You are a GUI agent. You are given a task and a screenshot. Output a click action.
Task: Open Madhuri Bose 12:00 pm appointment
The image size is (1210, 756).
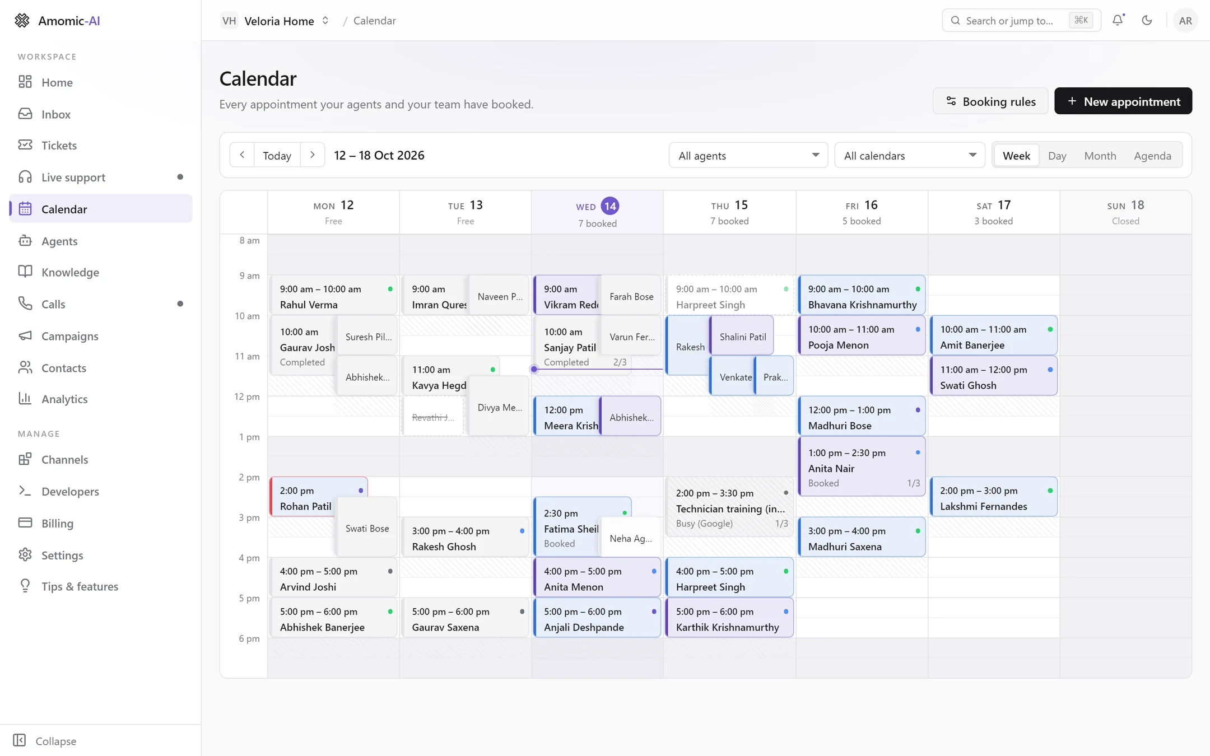pos(862,416)
